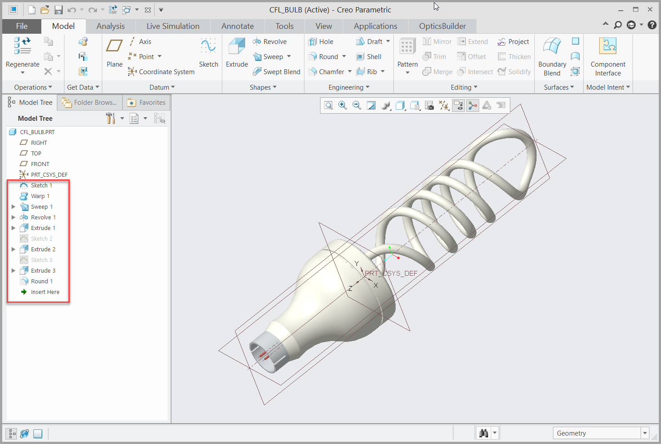Toggle the Model Tree panel from the status bar
The image size is (661, 444).
(x=12, y=433)
